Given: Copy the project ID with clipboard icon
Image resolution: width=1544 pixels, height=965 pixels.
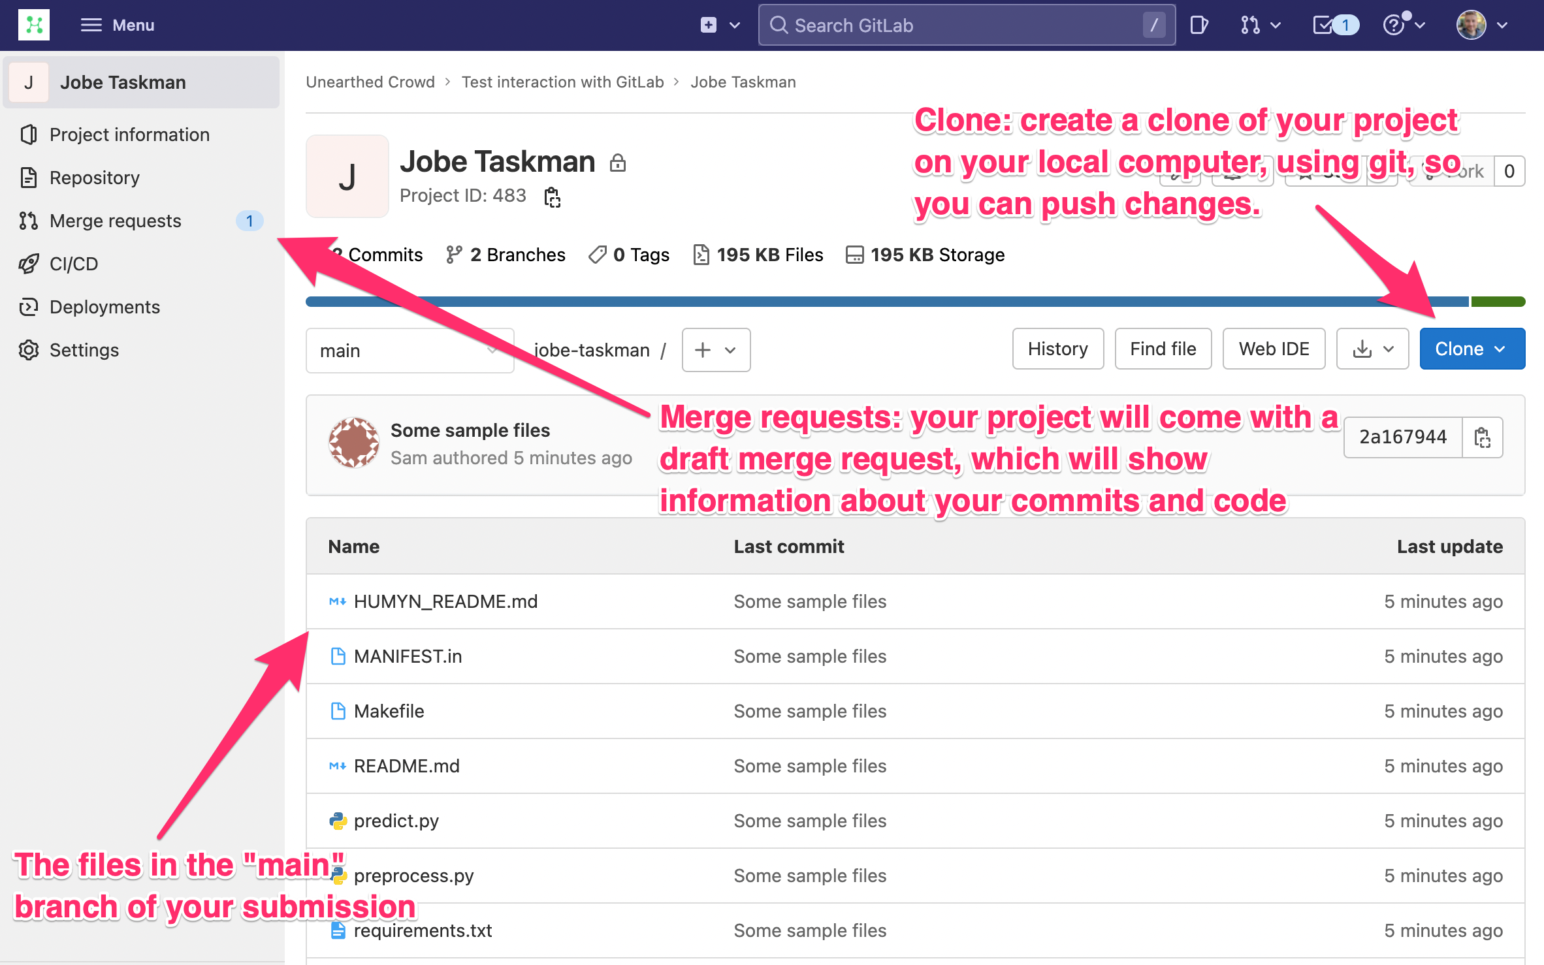Looking at the screenshot, I should pos(553,196).
